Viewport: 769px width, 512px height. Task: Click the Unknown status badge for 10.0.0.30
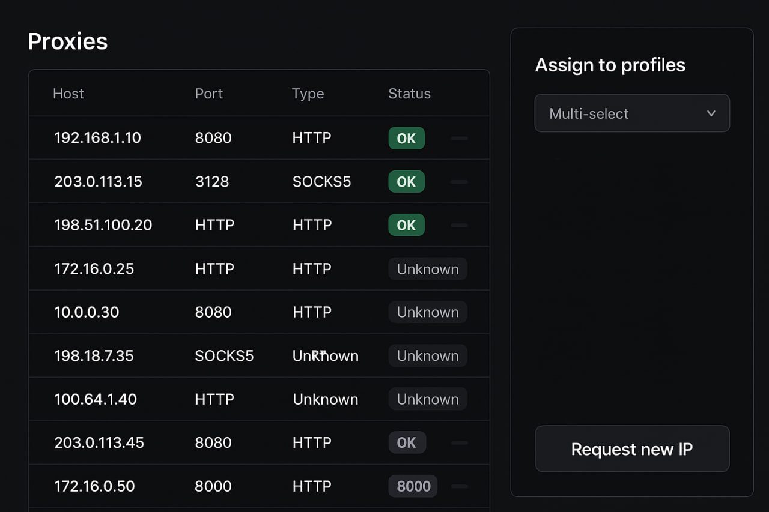tap(427, 312)
